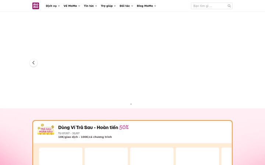The height and width of the screenshot is (165, 265).
Task: Click the magnifying glass search icon
Action: 229,6
